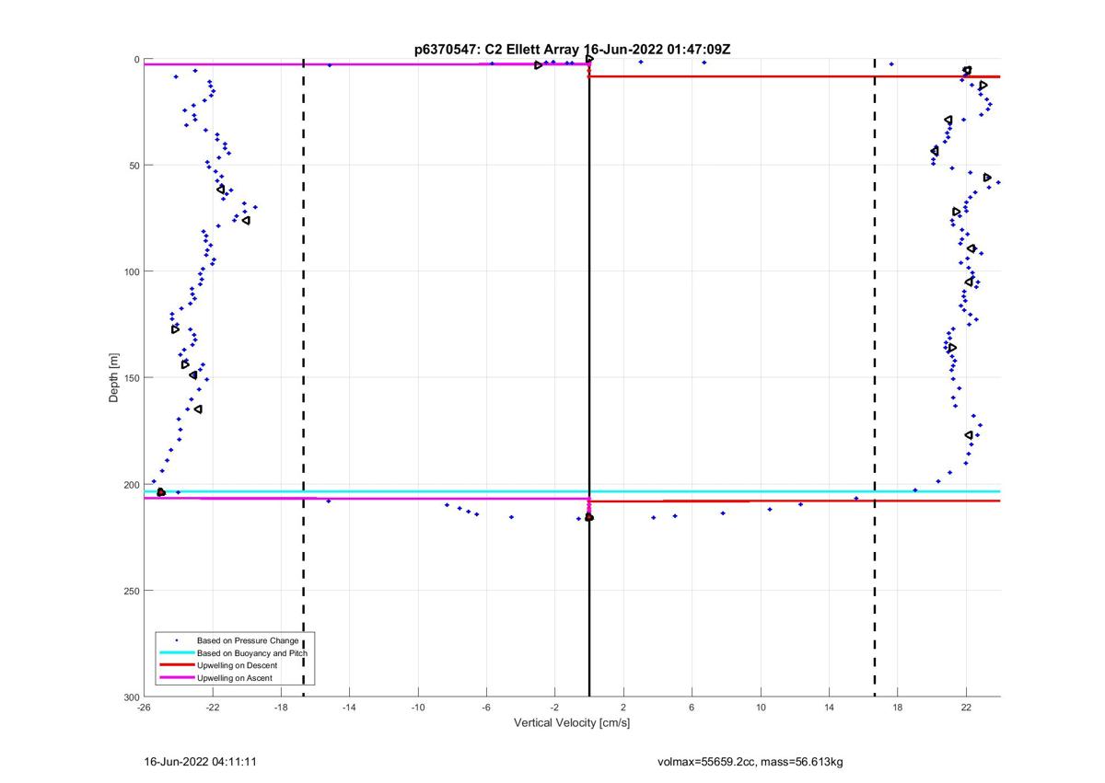Viewport: 1105px width, 783px height.
Task: Click the triangle marker at the profile bottom on the zero line
Action: (x=589, y=518)
